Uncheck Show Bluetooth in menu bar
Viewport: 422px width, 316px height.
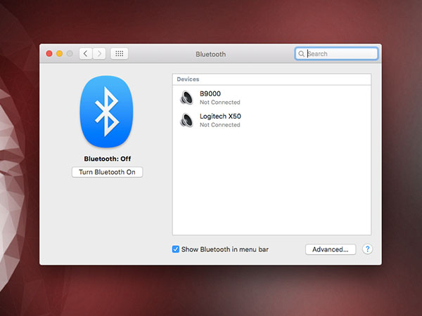[175, 249]
